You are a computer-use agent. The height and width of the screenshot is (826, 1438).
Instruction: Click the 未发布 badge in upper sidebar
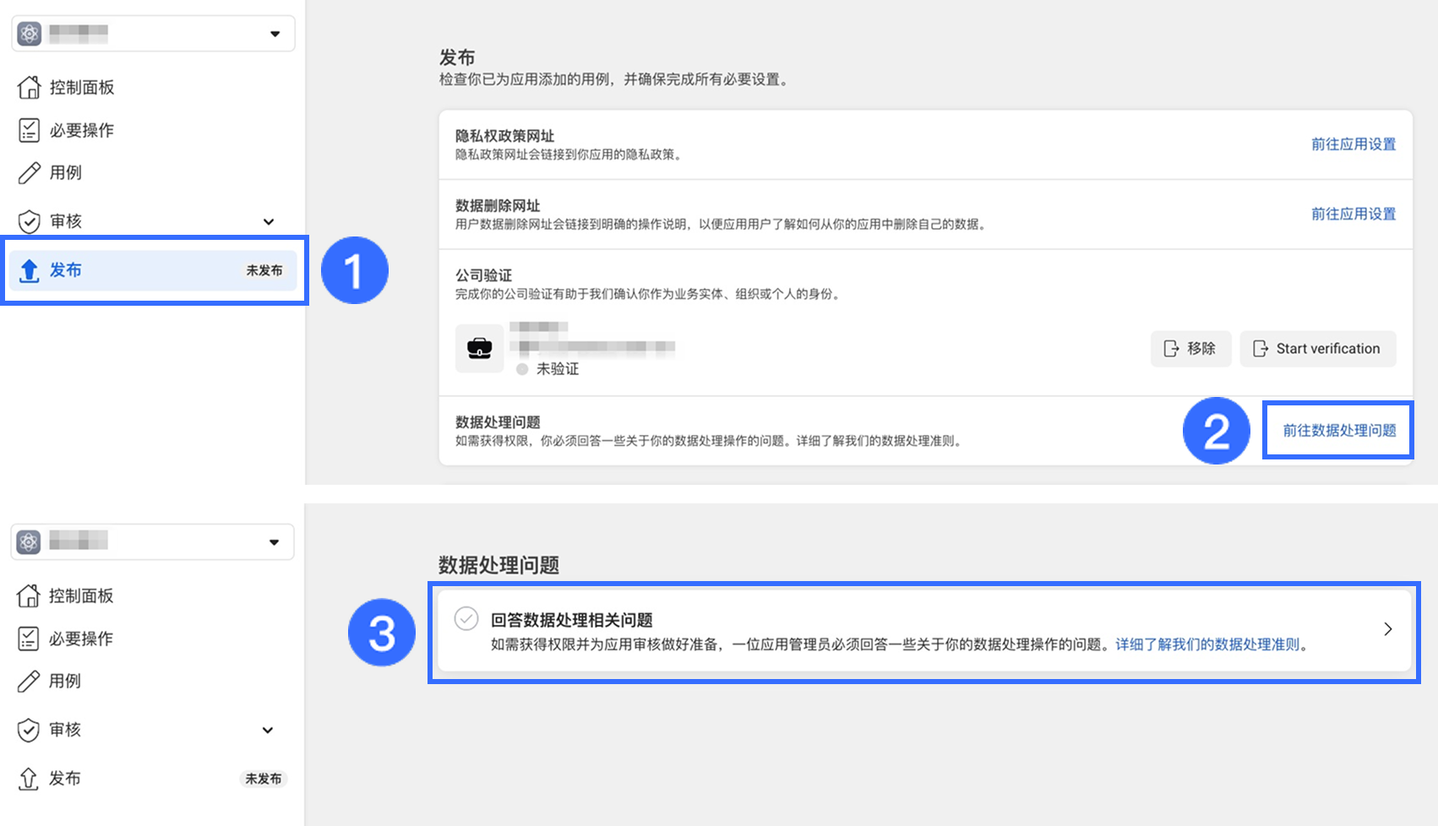tap(264, 270)
